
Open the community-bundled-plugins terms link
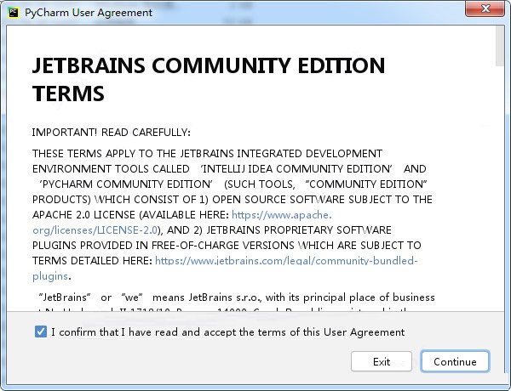[286, 261]
